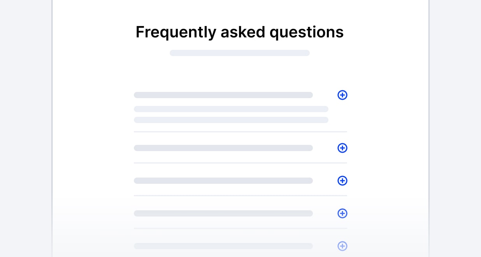Click the divider below the first FAQ item
Viewport: 481px width, 257px height.
click(240, 132)
